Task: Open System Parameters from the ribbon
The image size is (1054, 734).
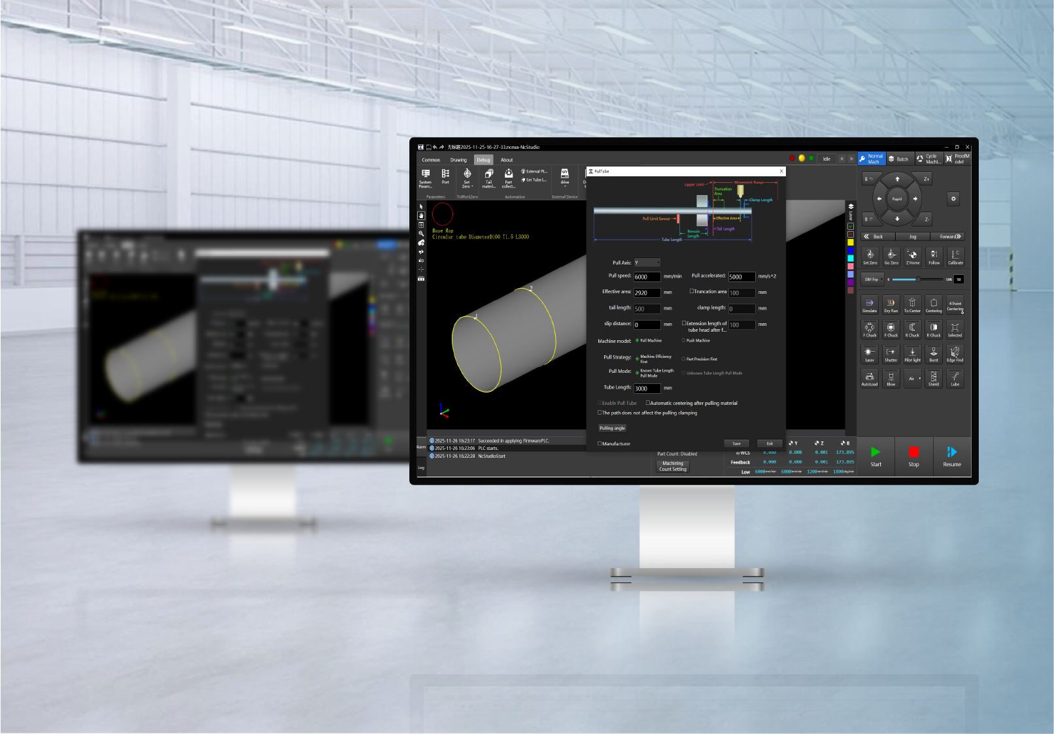Action: (426, 178)
